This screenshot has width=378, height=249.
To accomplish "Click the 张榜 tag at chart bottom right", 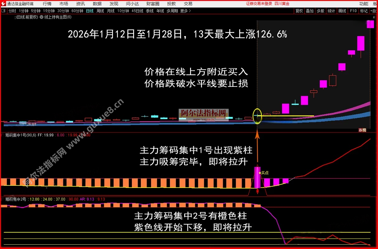I will 362,130.
